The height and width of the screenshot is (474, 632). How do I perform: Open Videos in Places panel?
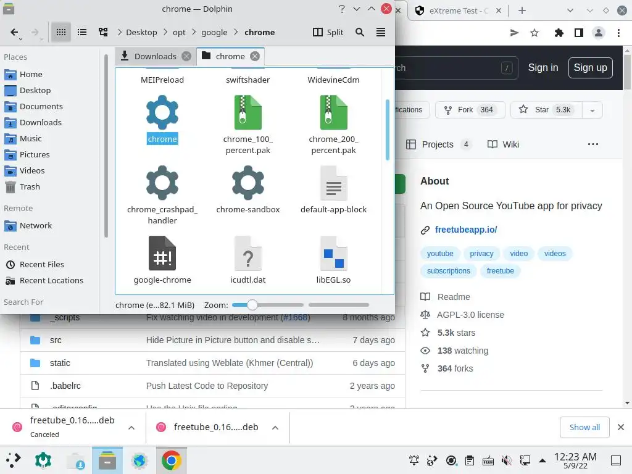[x=32, y=171]
